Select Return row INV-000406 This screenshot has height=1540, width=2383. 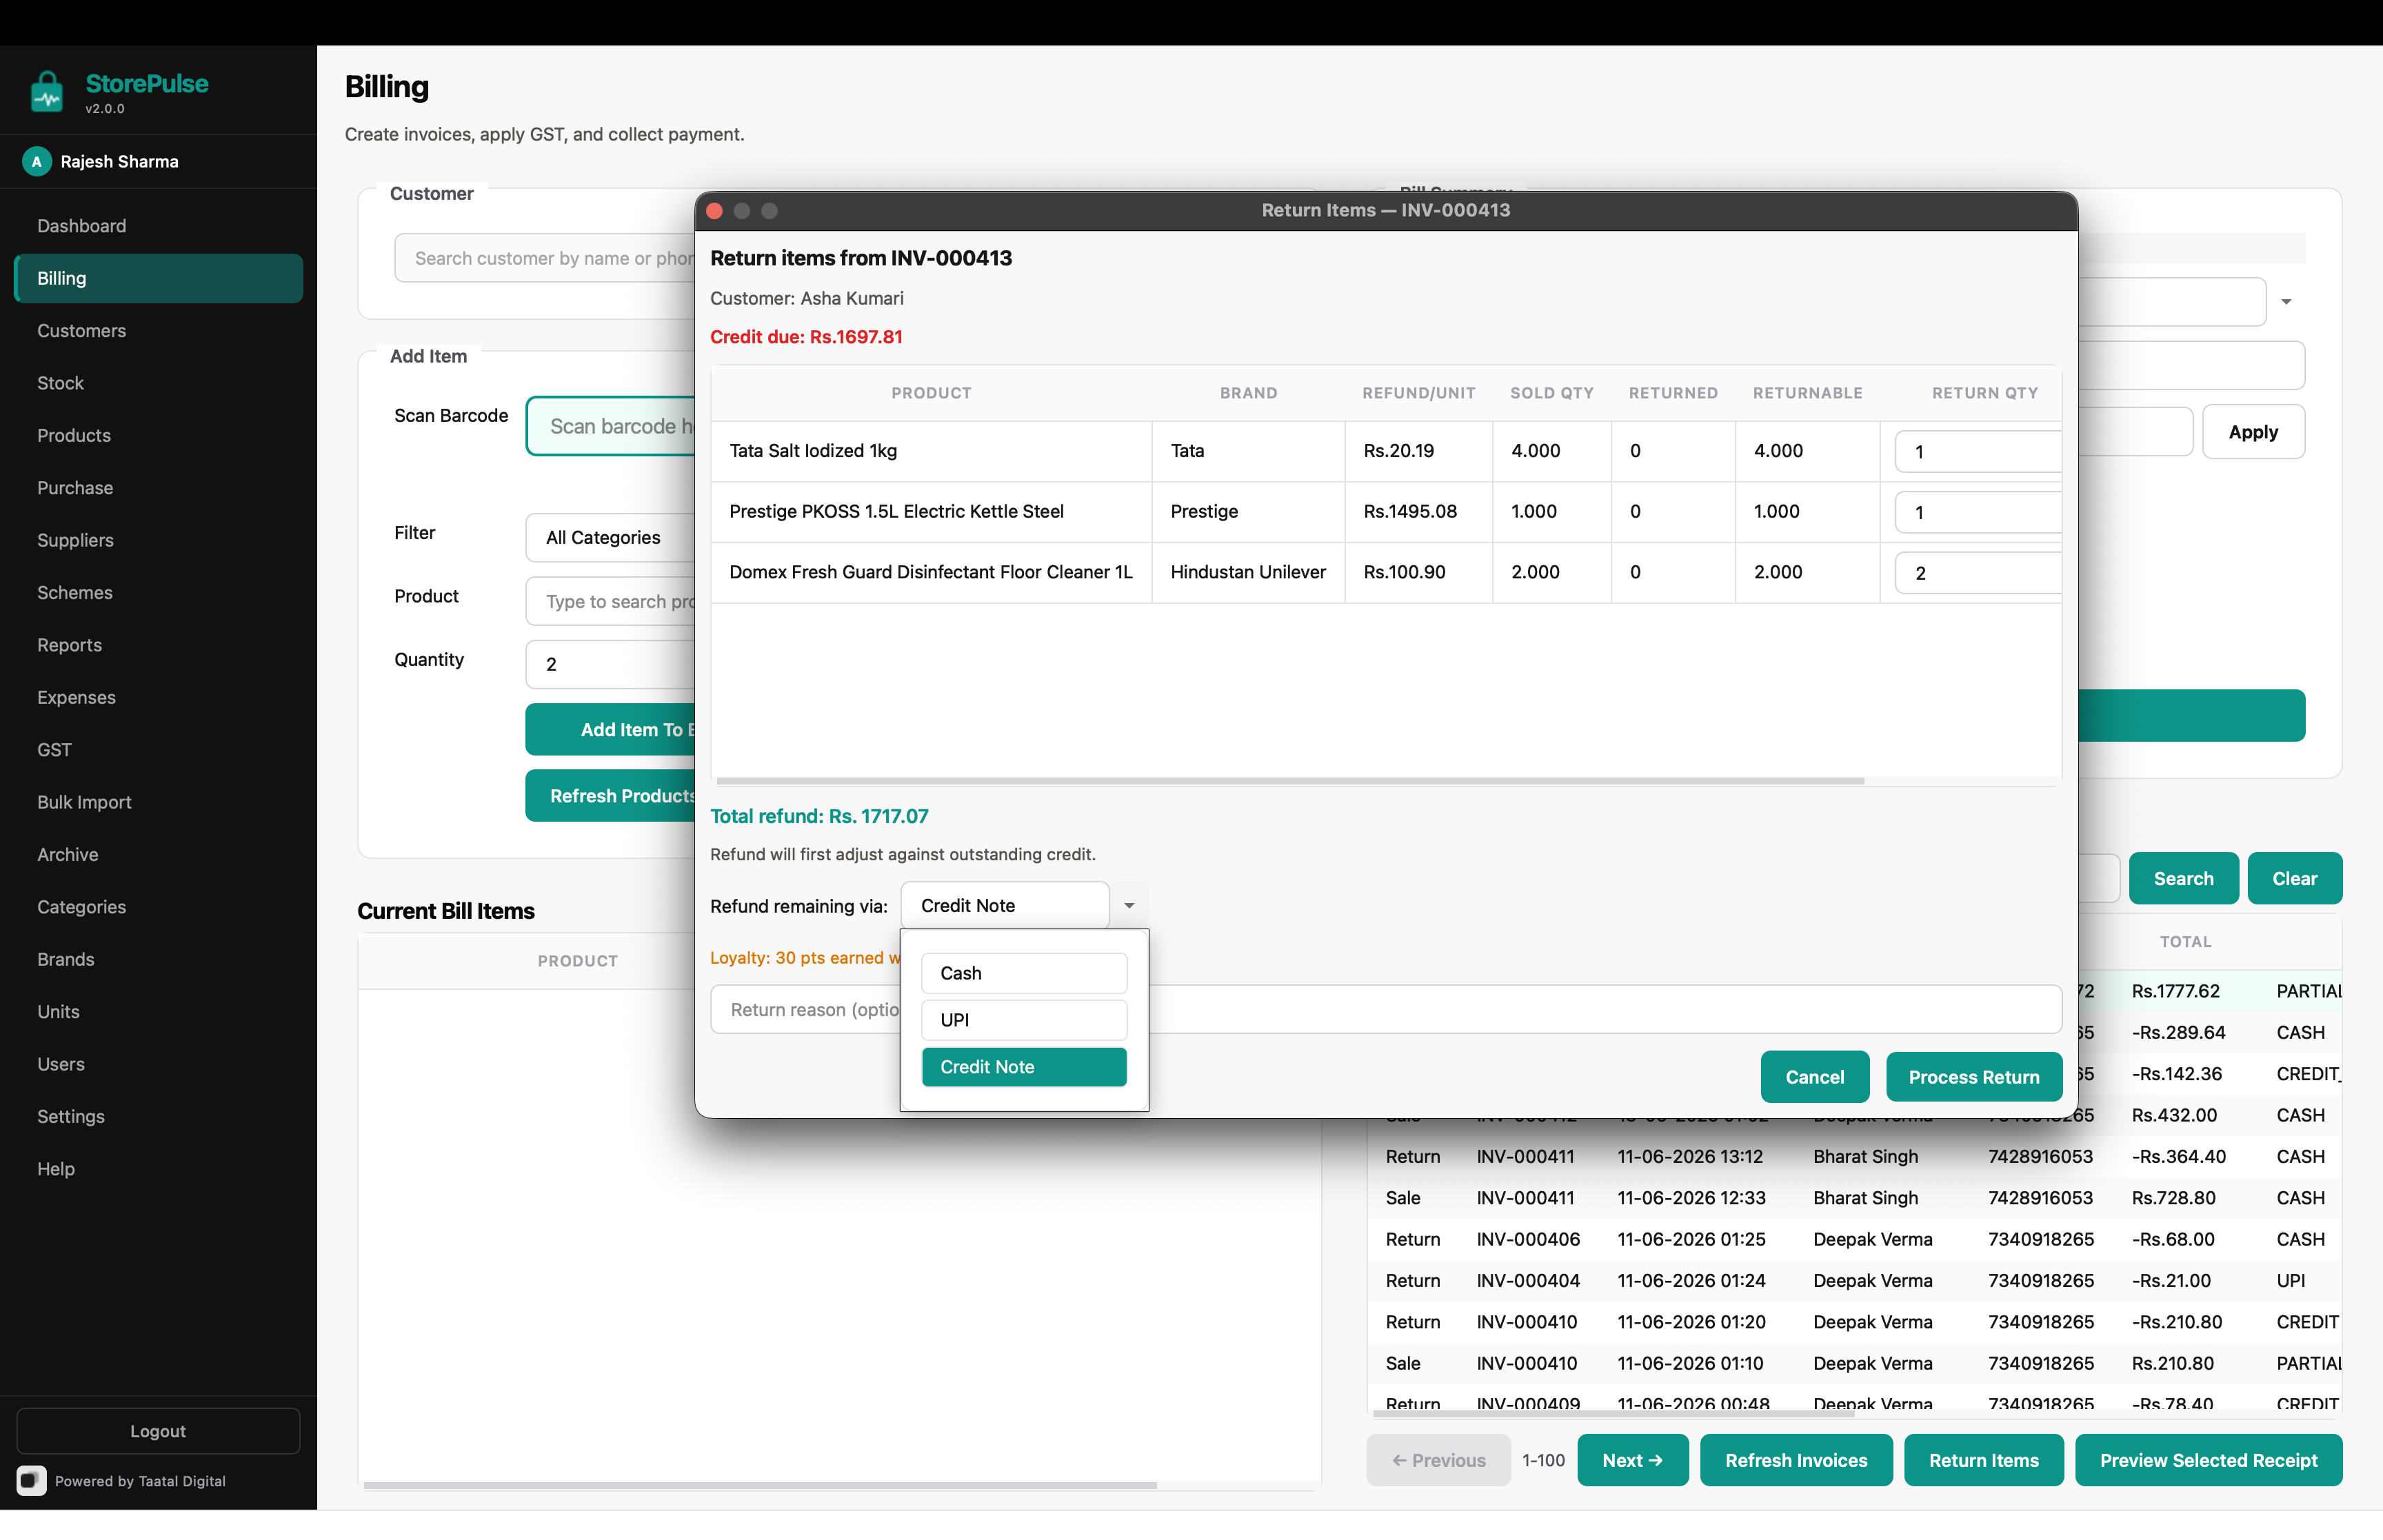pos(1855,1240)
